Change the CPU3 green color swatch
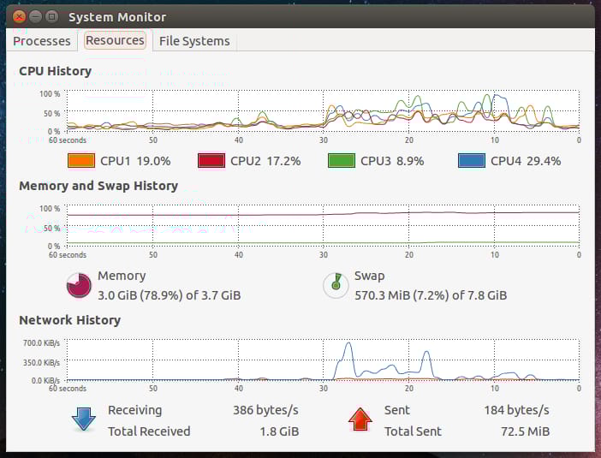 click(x=341, y=161)
